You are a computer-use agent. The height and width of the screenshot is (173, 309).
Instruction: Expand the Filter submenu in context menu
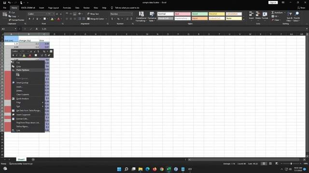point(28,102)
